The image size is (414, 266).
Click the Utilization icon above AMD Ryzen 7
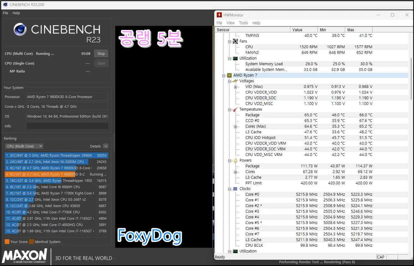point(235,58)
